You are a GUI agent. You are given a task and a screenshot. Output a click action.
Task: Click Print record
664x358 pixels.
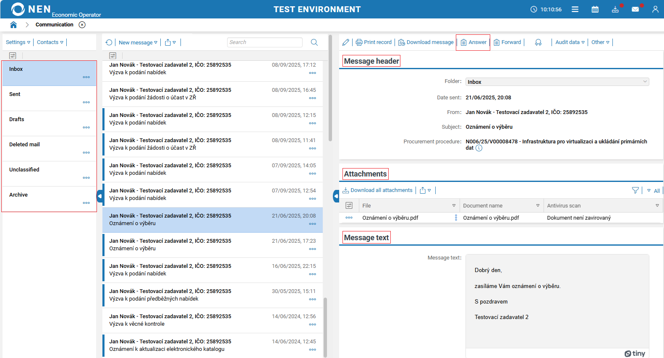click(x=374, y=42)
